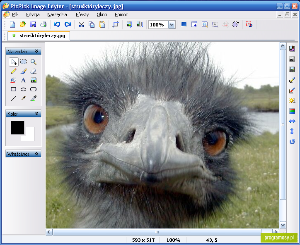Switch to struśktóryleczy.jpg tab

click(x=39, y=36)
